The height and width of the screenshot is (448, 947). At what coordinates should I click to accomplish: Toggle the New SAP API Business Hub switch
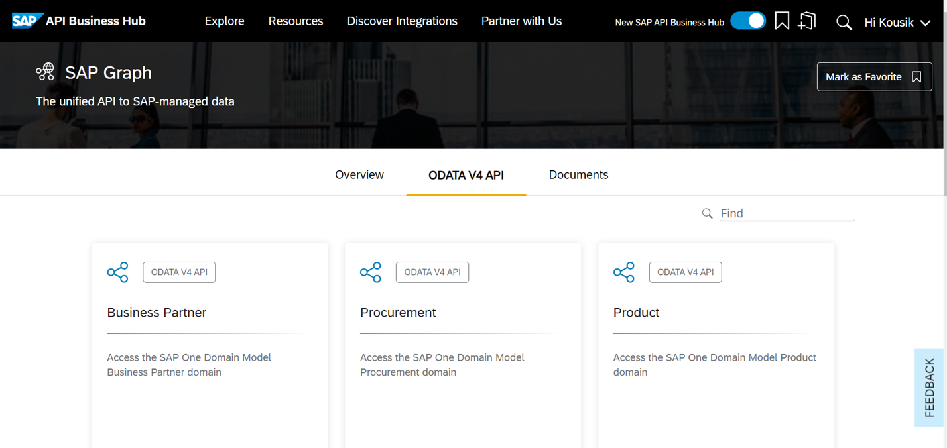748,21
